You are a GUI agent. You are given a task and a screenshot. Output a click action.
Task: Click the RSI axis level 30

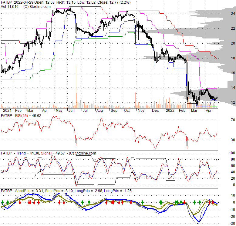pos(233,140)
